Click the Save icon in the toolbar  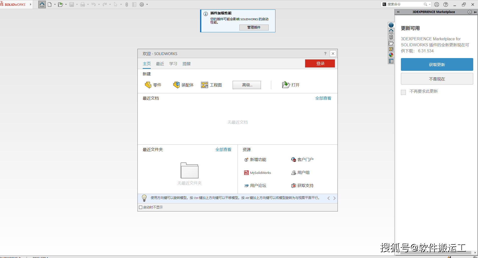click(x=72, y=5)
